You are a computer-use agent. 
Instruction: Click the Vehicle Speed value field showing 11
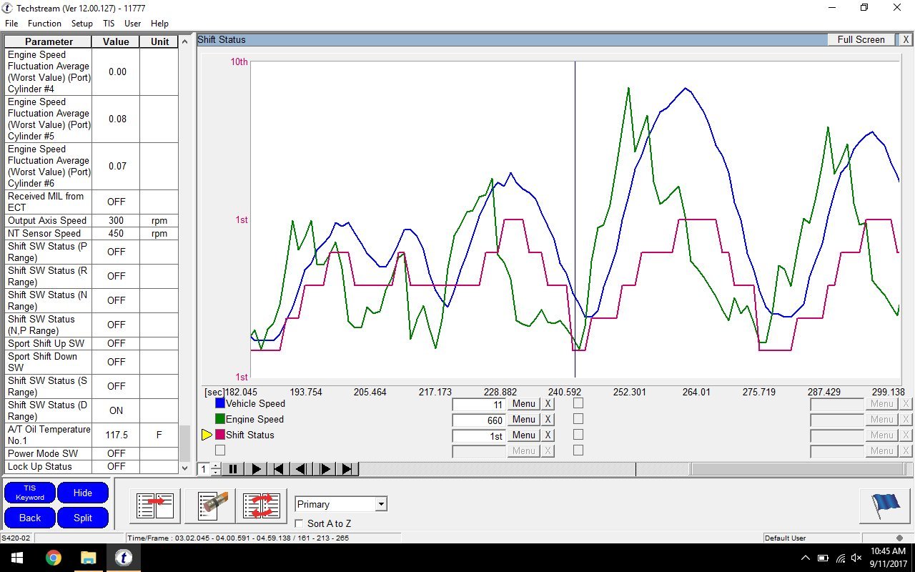(x=479, y=404)
